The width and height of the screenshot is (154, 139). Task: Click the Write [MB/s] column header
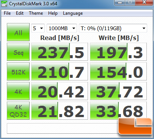(x=119, y=38)
